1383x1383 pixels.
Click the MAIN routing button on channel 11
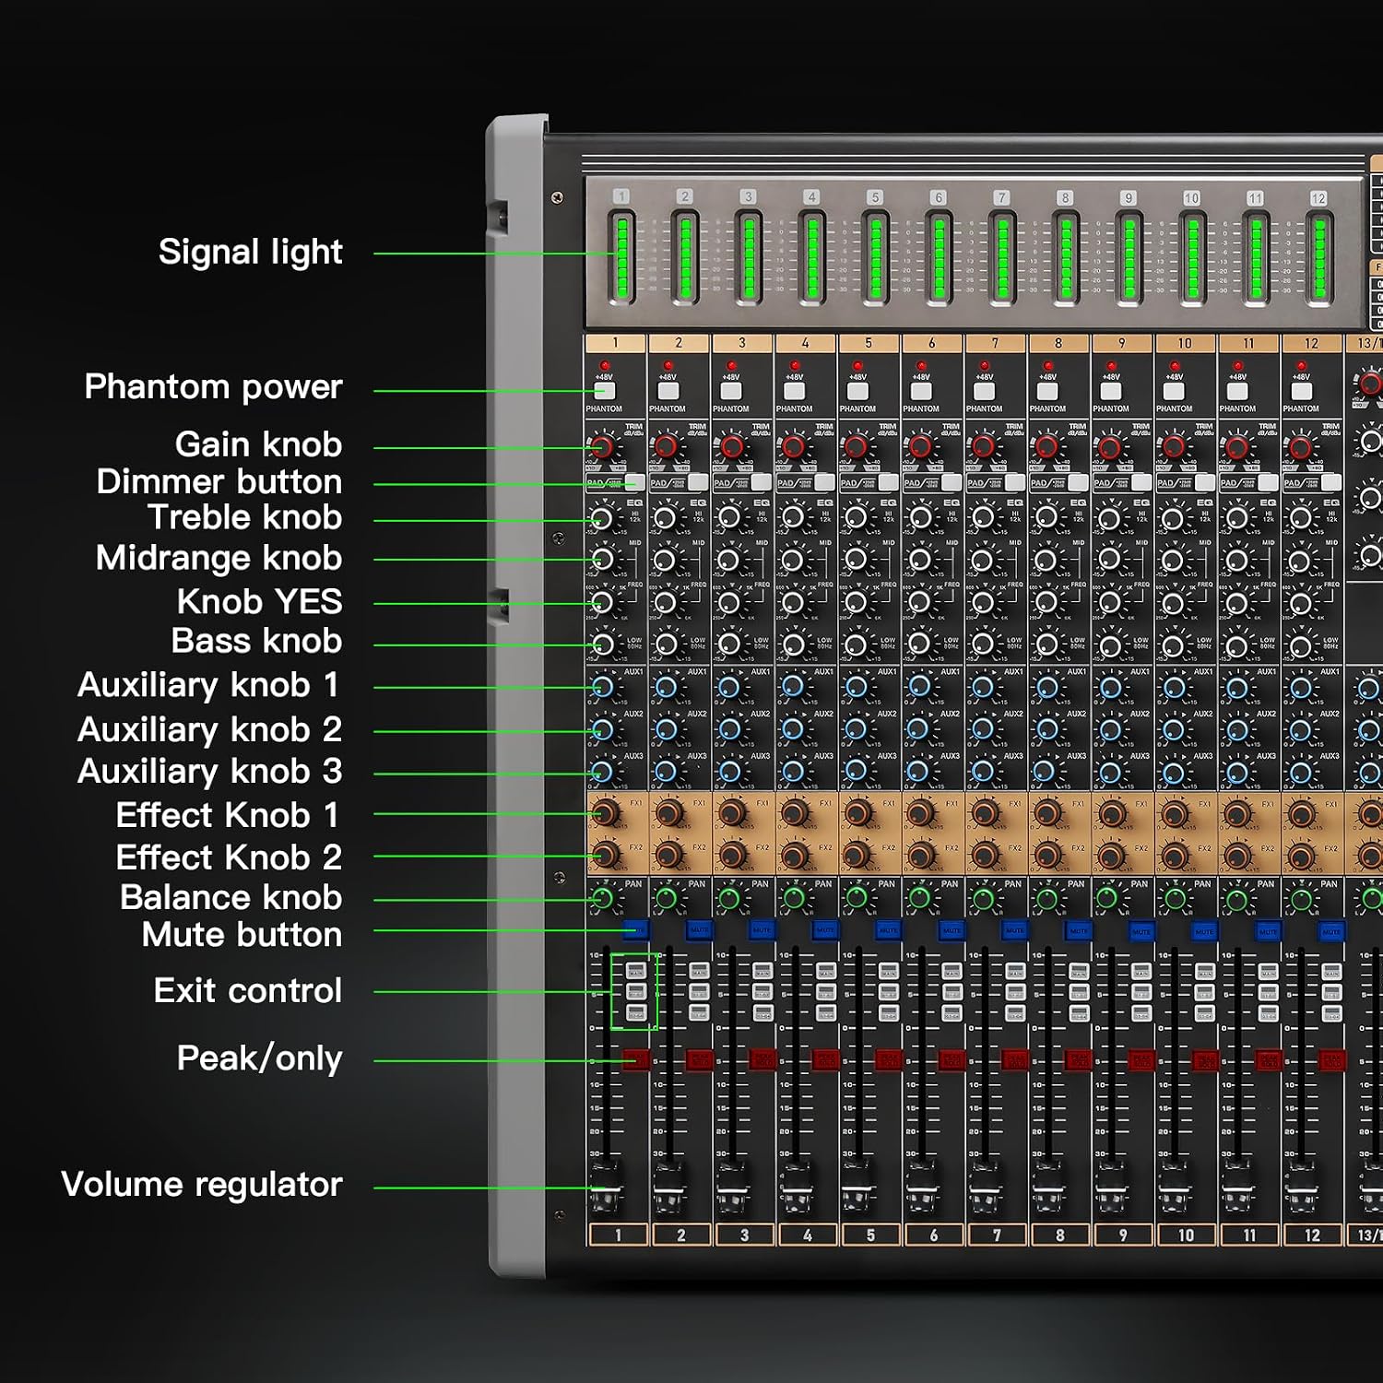pos(1269,971)
